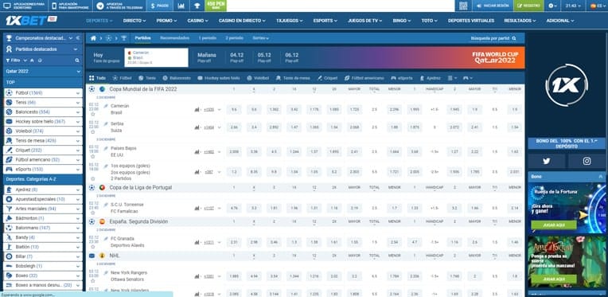The height and width of the screenshot is (297, 608).
Task: Open the settings gear dropdown
Action: click(553, 6)
